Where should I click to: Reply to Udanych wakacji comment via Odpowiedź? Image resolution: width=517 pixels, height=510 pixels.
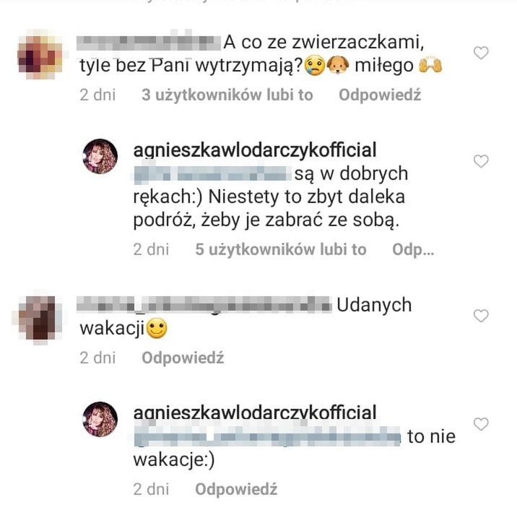pos(183,358)
